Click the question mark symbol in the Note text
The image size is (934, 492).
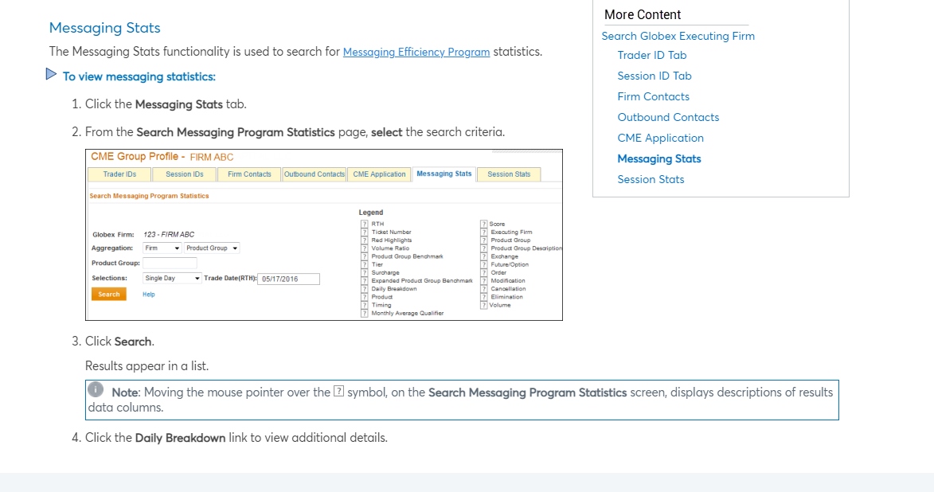click(338, 392)
